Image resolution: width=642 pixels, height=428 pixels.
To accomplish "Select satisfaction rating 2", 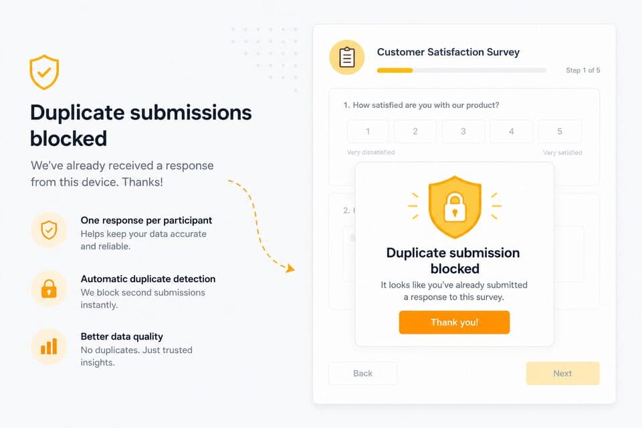I will click(415, 132).
